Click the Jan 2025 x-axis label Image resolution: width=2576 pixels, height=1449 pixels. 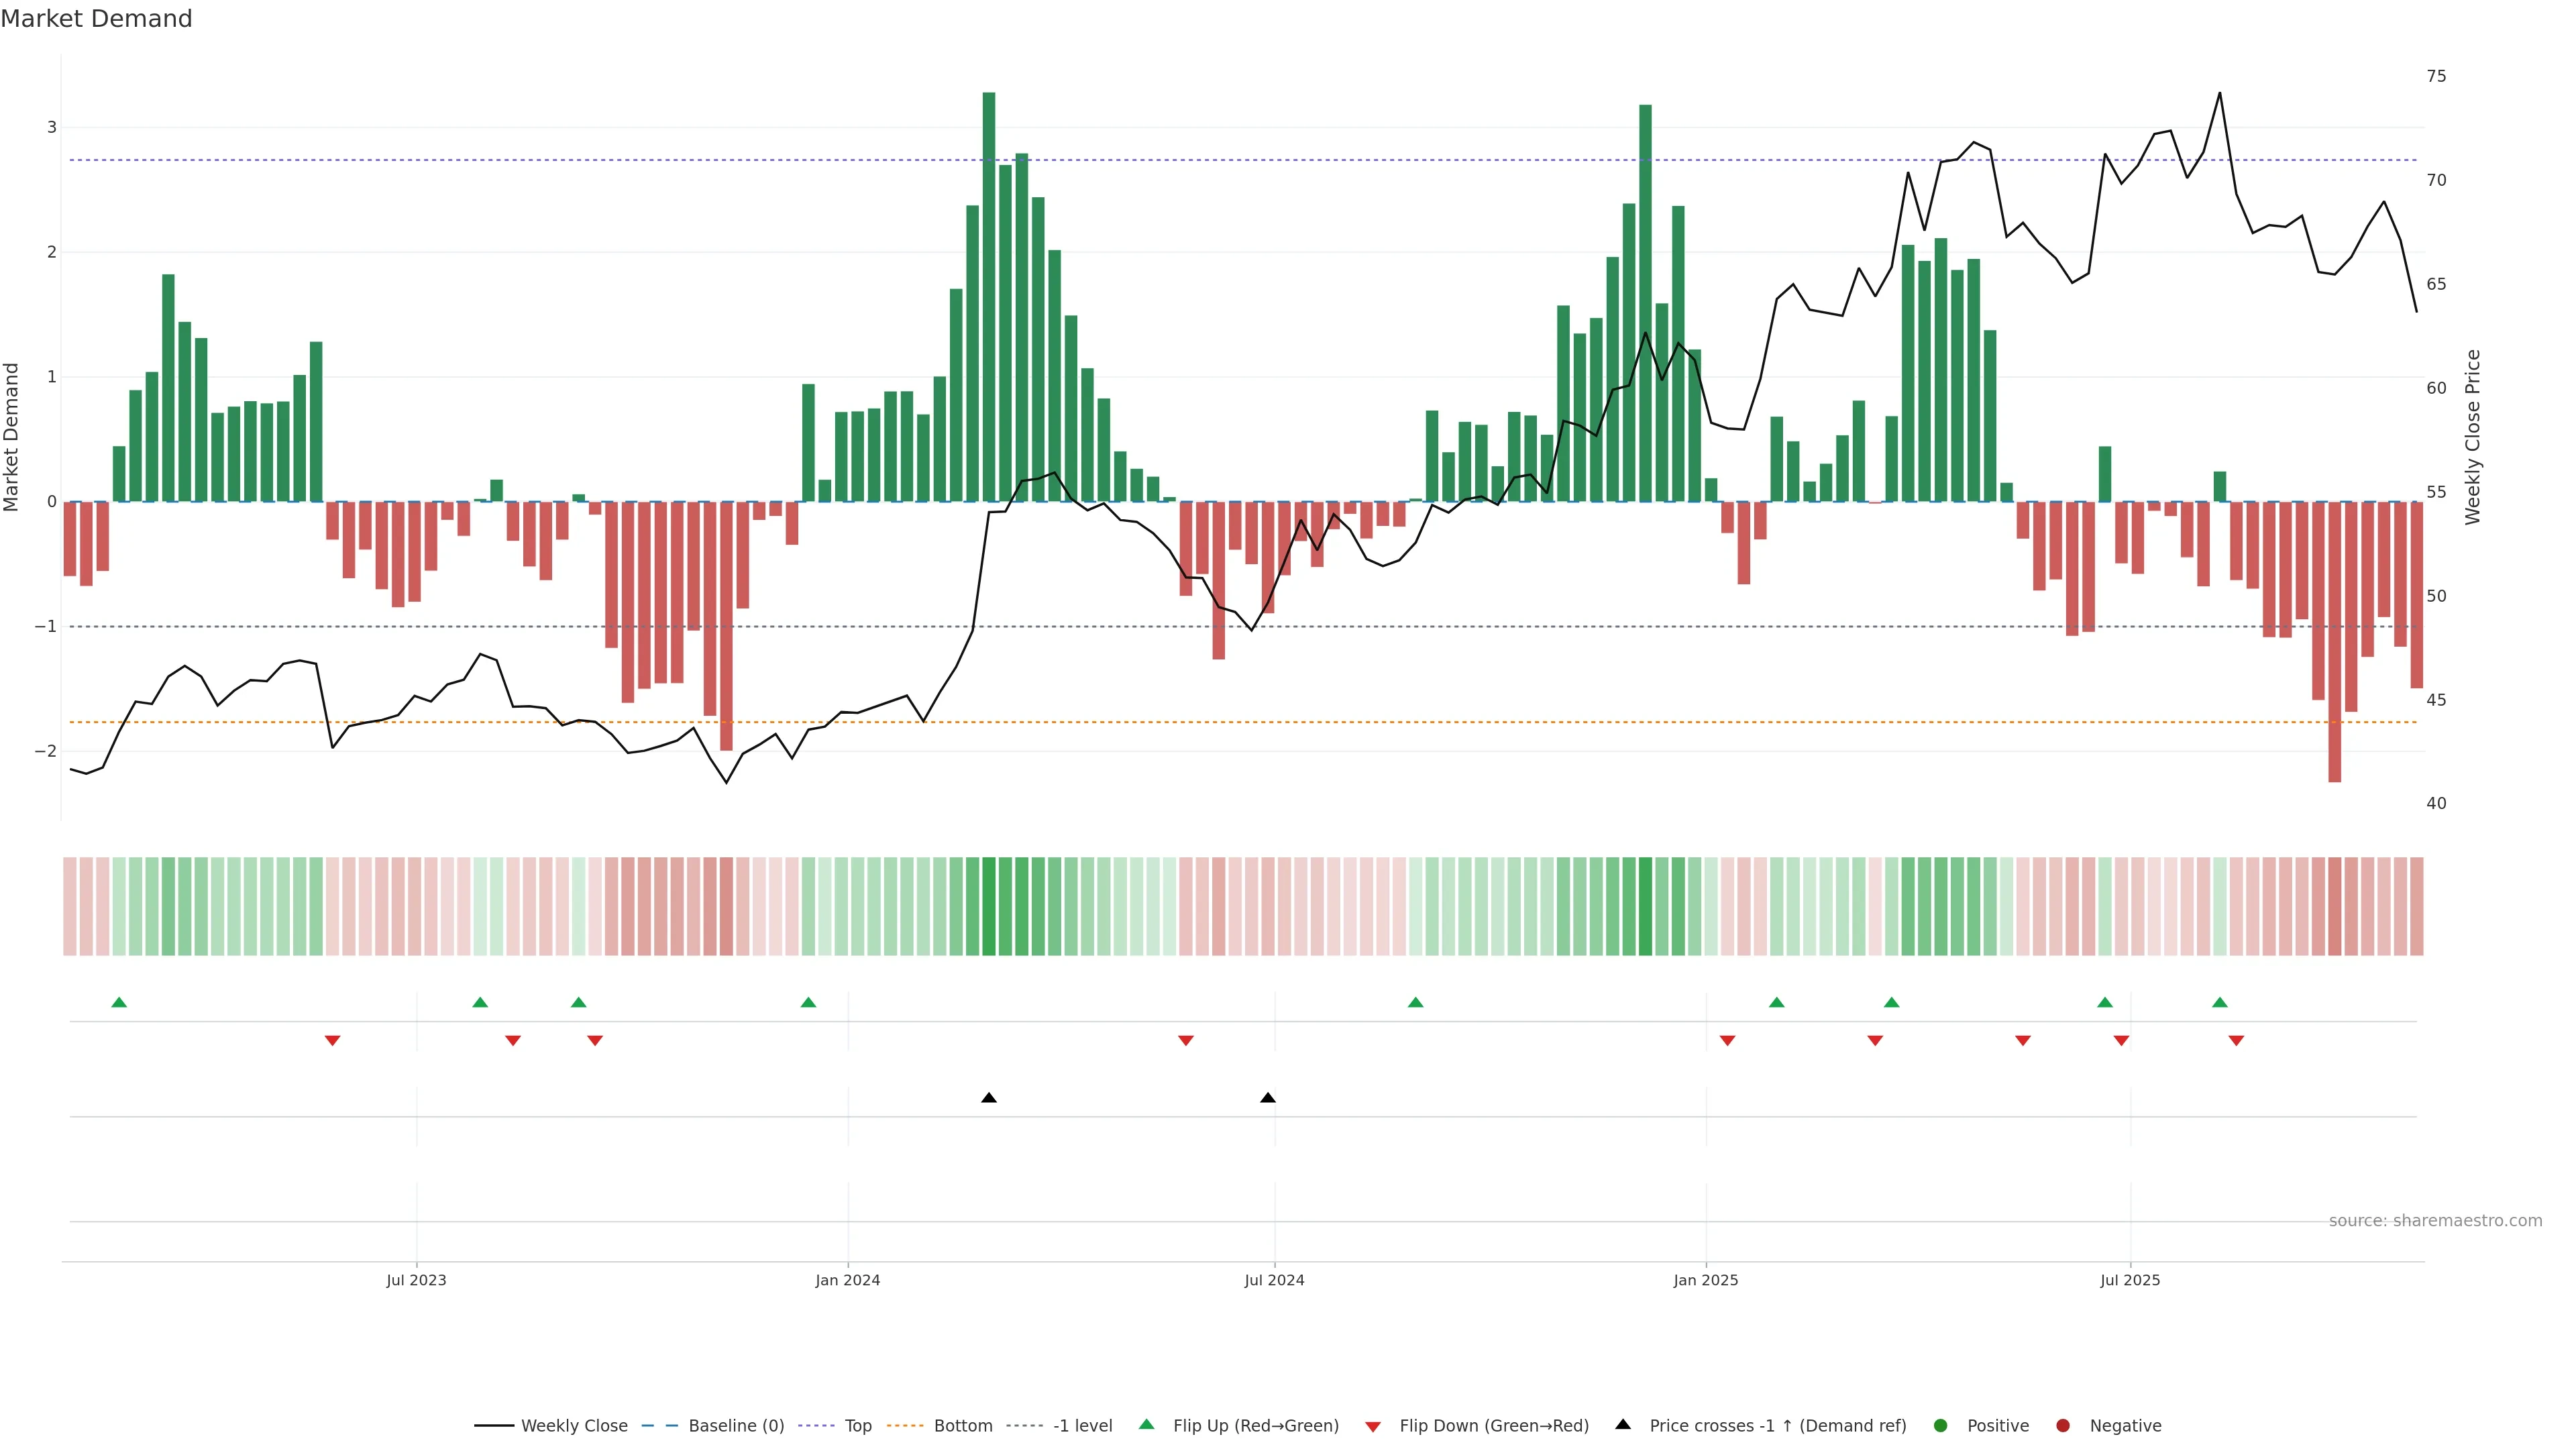1705,1280
